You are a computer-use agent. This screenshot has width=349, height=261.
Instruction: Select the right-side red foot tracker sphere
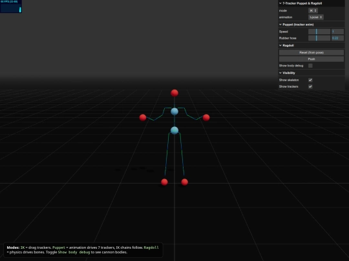click(x=184, y=182)
